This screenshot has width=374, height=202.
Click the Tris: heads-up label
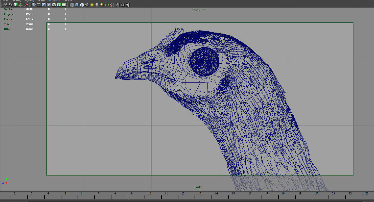pos(8,24)
